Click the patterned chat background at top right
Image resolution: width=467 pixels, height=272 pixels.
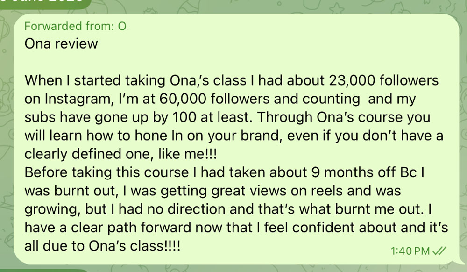point(417,6)
